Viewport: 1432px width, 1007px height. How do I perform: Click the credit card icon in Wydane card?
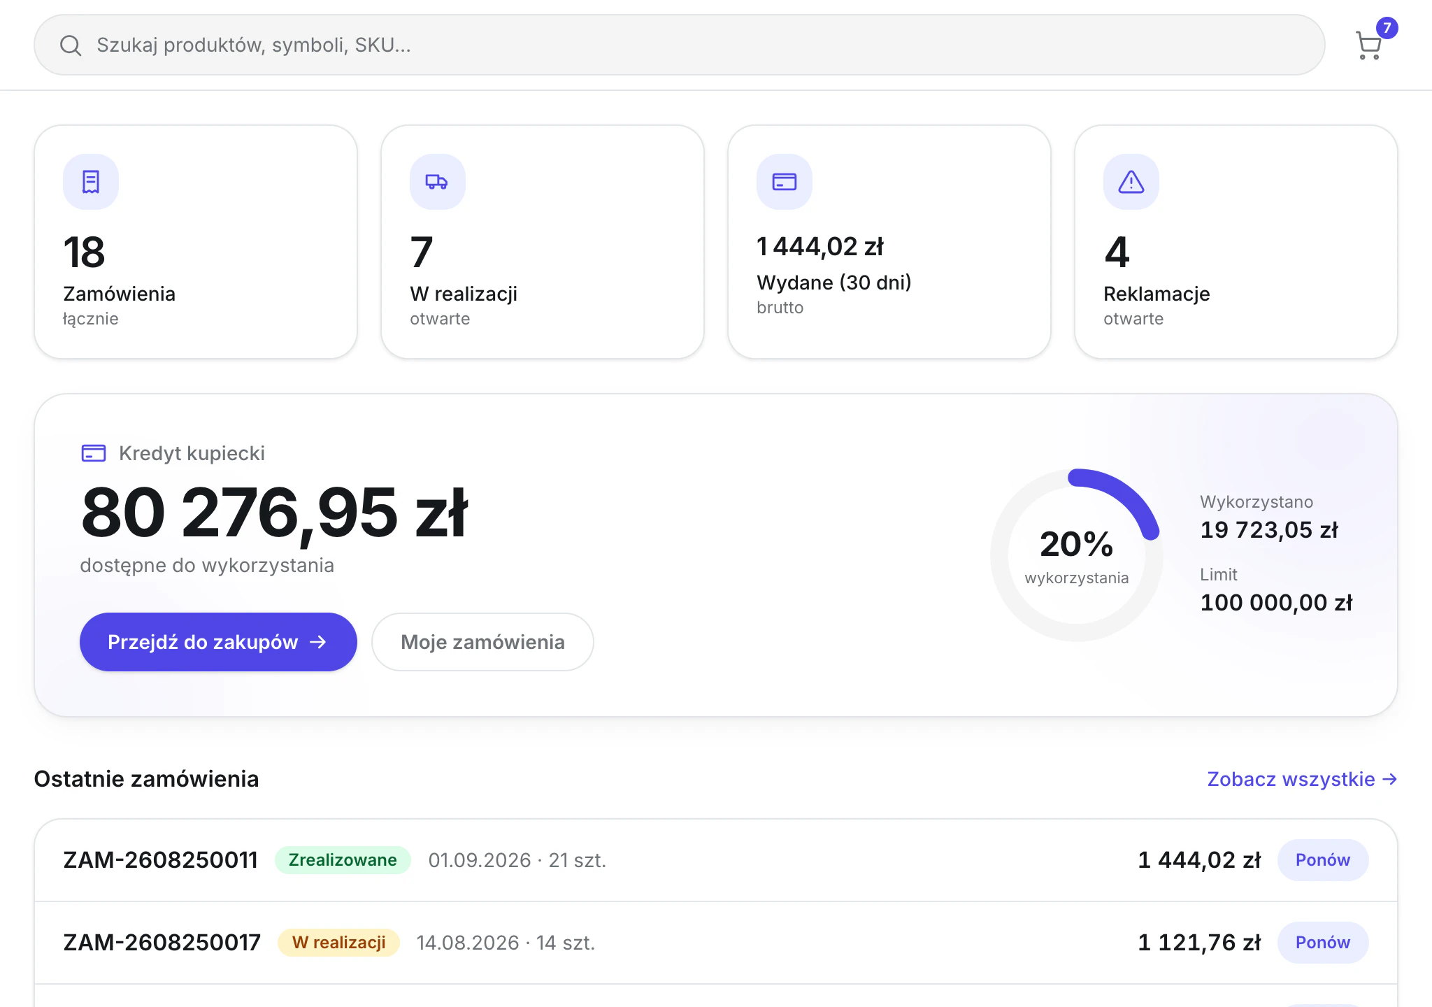pyautogui.click(x=785, y=182)
